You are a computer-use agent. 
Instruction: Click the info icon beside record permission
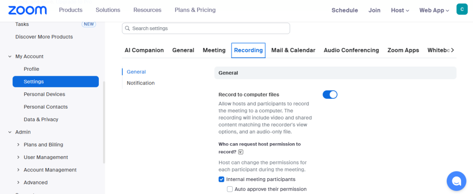(x=240, y=152)
